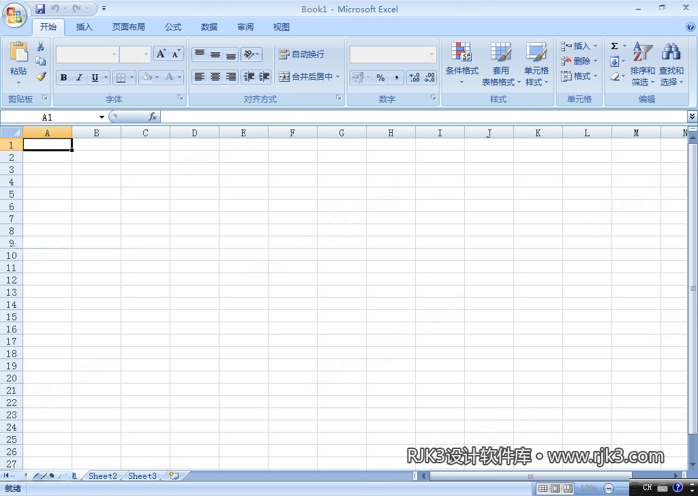Image resolution: width=698 pixels, height=496 pixels.
Task: Switch to 数据 ribbon tab
Action: pos(209,27)
